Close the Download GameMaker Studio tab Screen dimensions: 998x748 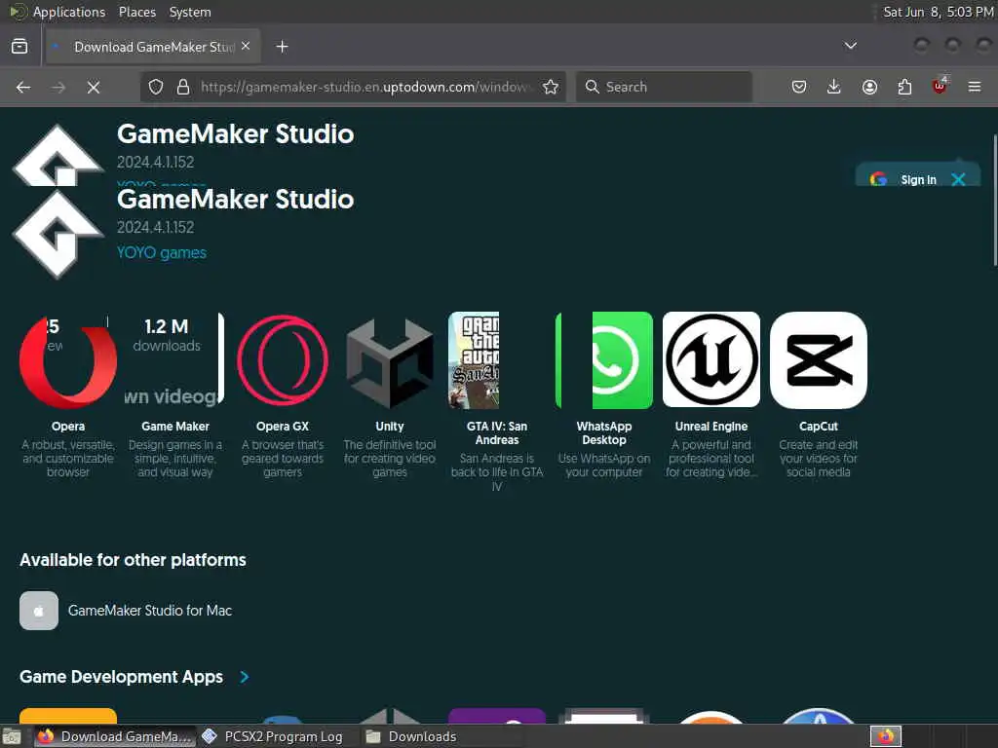(x=246, y=46)
